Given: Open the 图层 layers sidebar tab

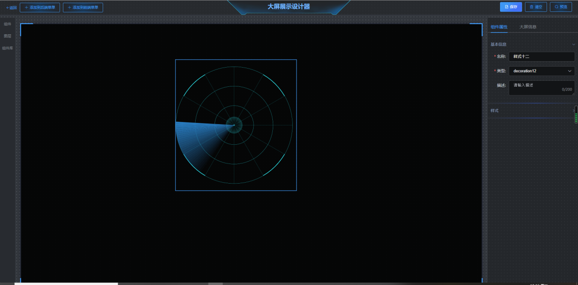Looking at the screenshot, I should [x=7, y=36].
